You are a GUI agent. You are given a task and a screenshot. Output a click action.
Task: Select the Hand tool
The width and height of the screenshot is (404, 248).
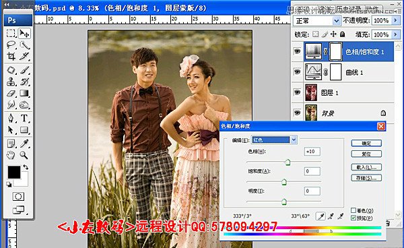pyautogui.click(x=11, y=155)
